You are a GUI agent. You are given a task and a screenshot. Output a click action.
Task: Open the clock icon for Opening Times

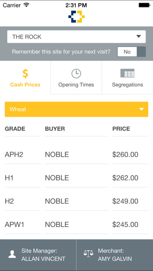[76, 74]
